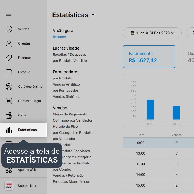
Task: Open Vendas in sidebar
Action: (x=23, y=29)
